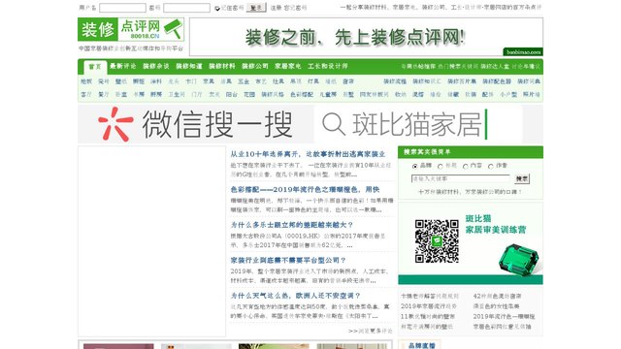The height and width of the screenshot is (349, 621).
Task: Open the 最新评论 menu item
Action: click(123, 66)
